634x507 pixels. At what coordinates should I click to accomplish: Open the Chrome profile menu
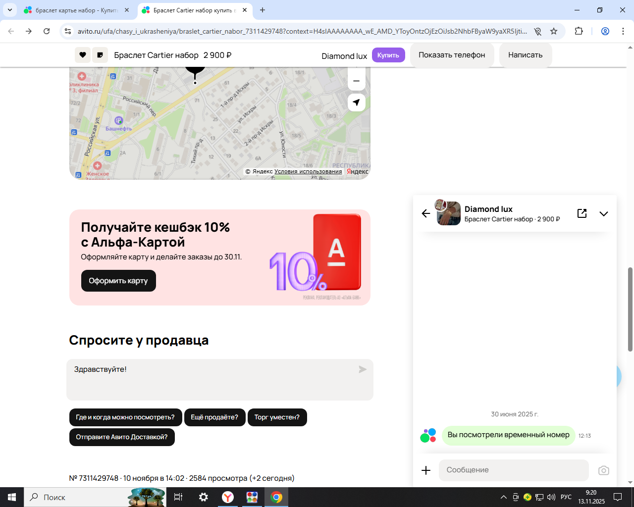[605, 31]
